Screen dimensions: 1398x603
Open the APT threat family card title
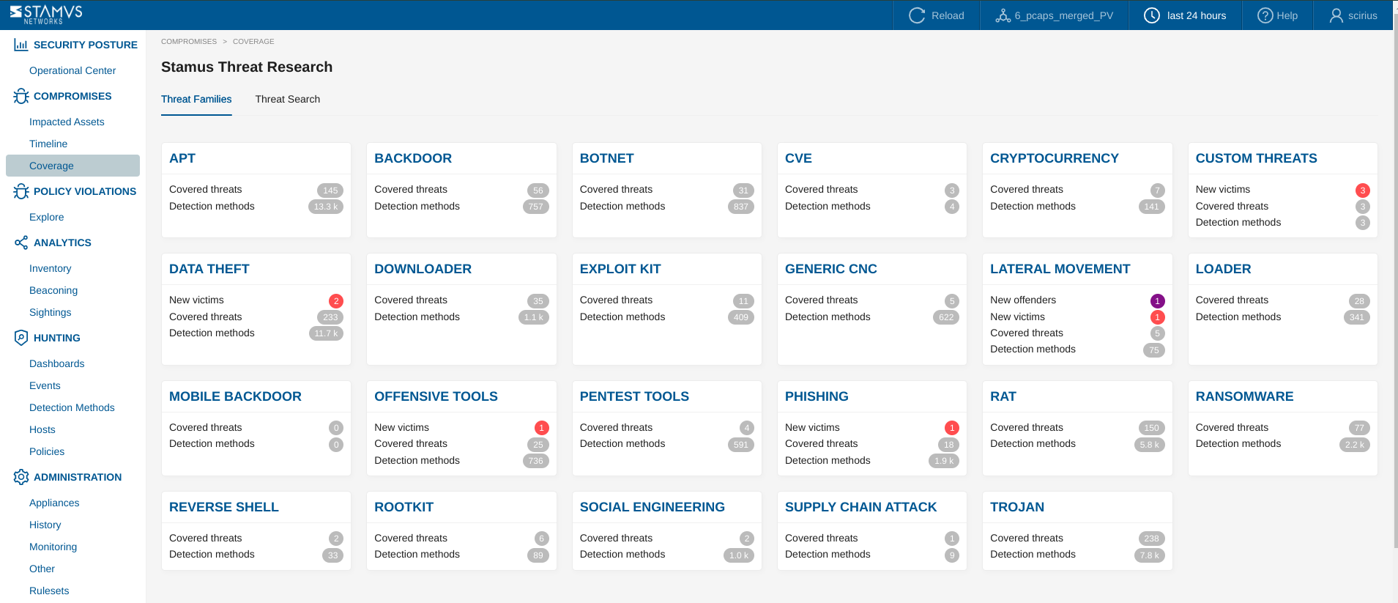(182, 158)
